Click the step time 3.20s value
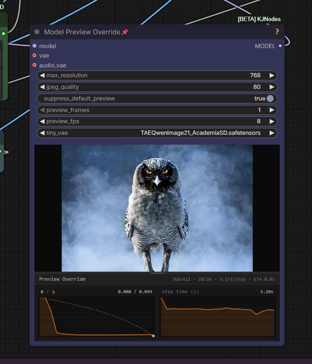The image size is (312, 364). [267, 291]
